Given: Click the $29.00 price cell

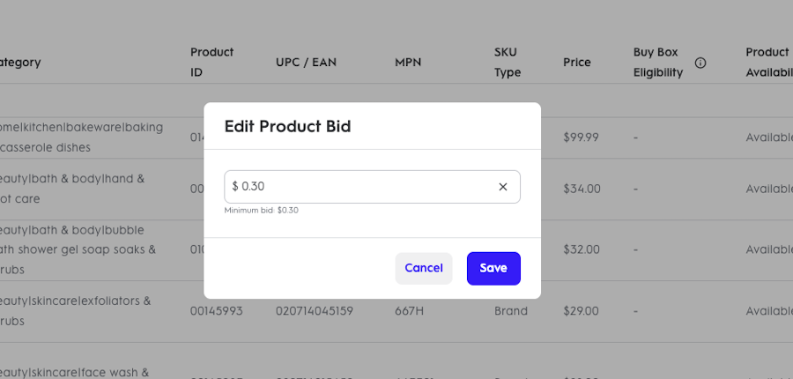Looking at the screenshot, I should (582, 310).
